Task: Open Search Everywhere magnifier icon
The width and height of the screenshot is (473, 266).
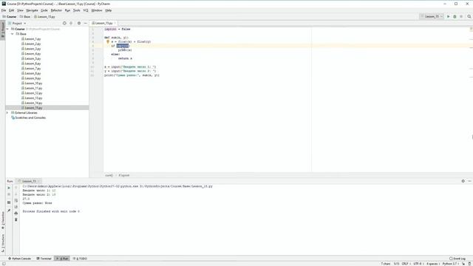Action: 469,16
